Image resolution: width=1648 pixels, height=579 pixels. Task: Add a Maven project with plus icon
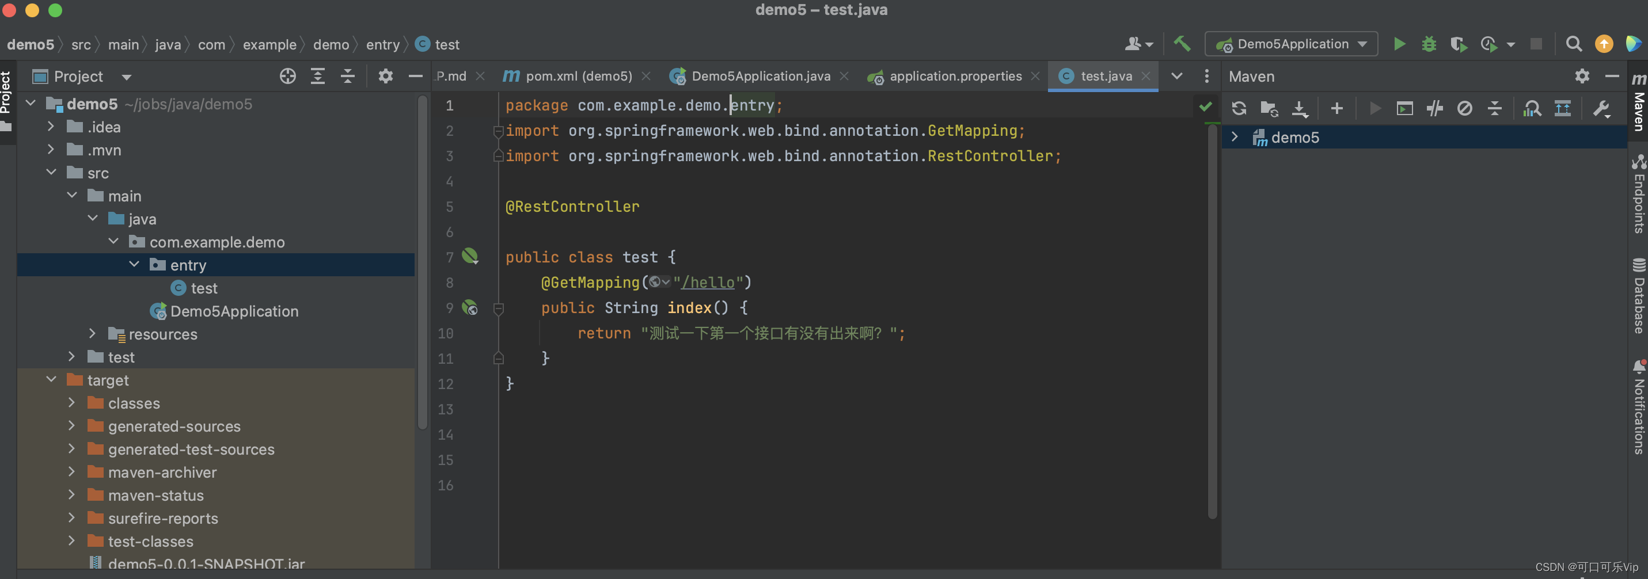click(1336, 108)
